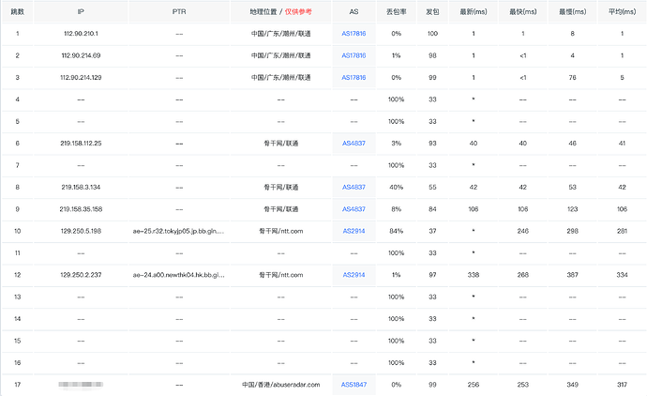
Task: Click the PTR column header
Action: (179, 11)
